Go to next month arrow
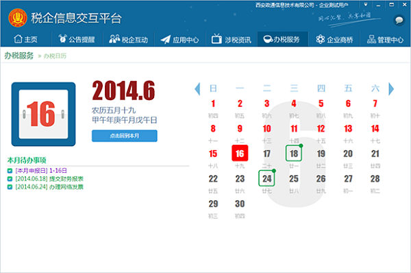This screenshot has width=411, height=273. pos(391,88)
